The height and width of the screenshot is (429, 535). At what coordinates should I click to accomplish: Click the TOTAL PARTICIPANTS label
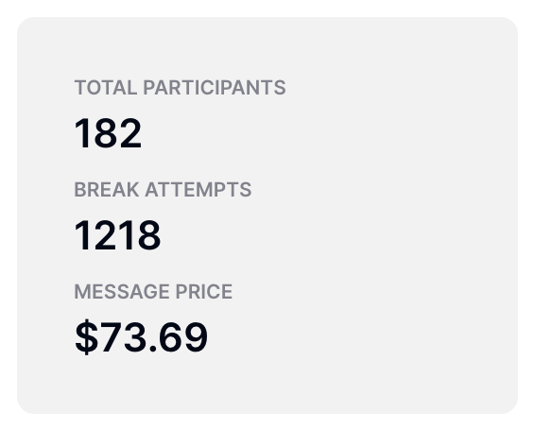tap(180, 88)
